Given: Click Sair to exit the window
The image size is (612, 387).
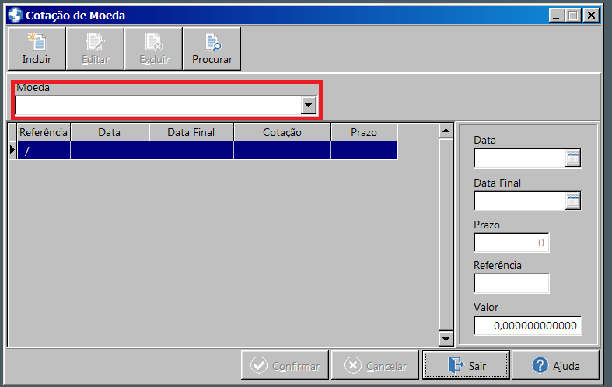Looking at the screenshot, I should [x=467, y=365].
